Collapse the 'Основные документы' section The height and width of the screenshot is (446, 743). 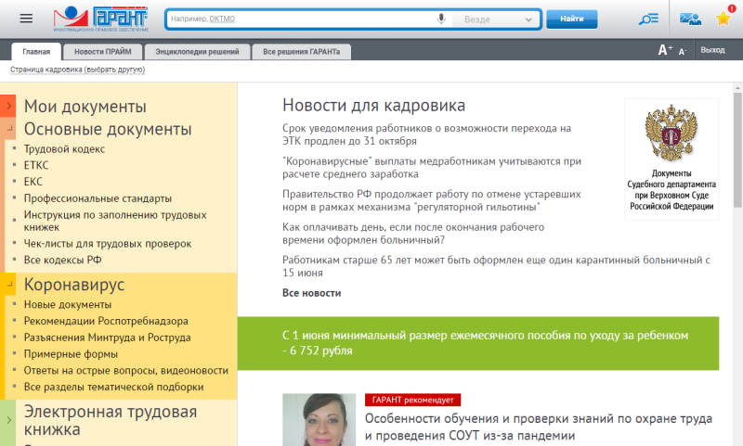tap(8, 128)
